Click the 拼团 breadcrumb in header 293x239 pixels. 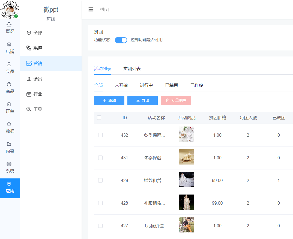pos(104,9)
